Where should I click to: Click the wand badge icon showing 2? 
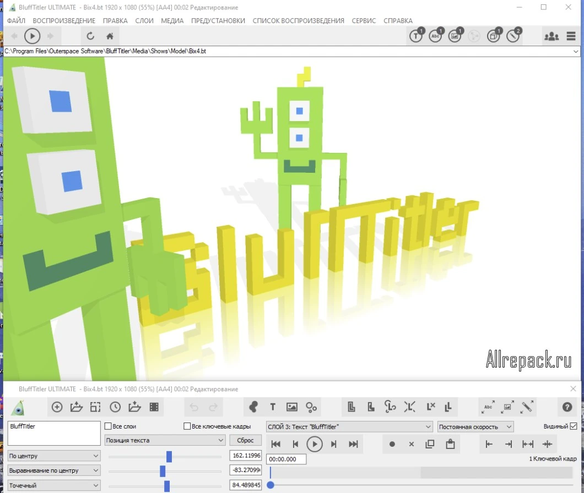click(513, 36)
